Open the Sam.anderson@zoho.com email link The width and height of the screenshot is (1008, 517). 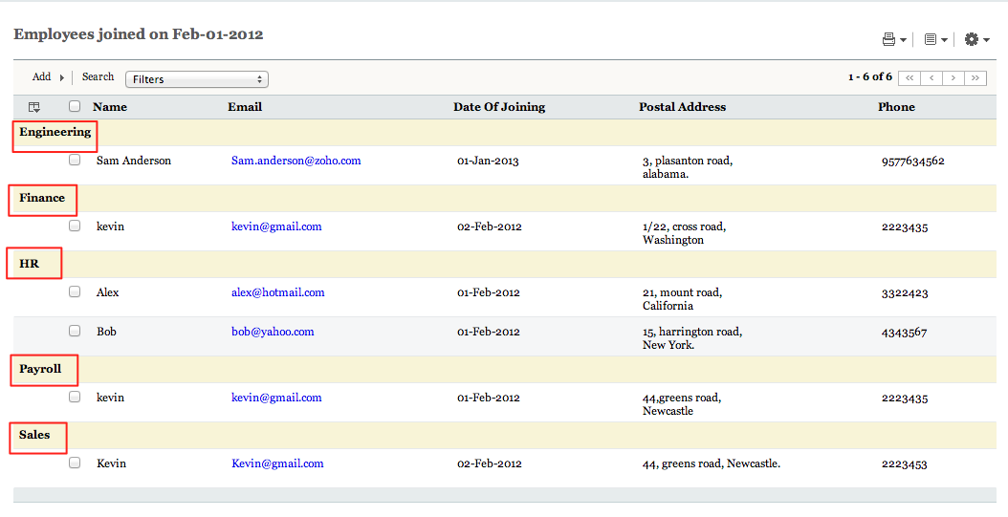pos(296,161)
